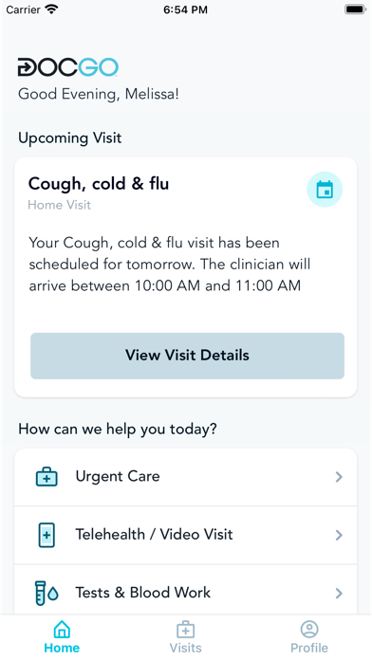This screenshot has height=660, width=372.
Task: Expand Urgent Care with its chevron arrow
Action: 339,476
